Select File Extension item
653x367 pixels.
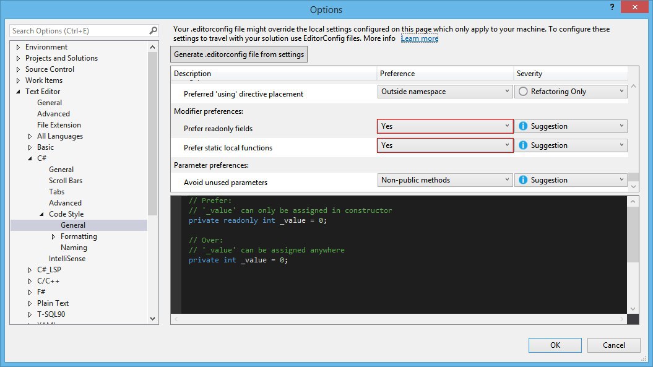tap(59, 125)
